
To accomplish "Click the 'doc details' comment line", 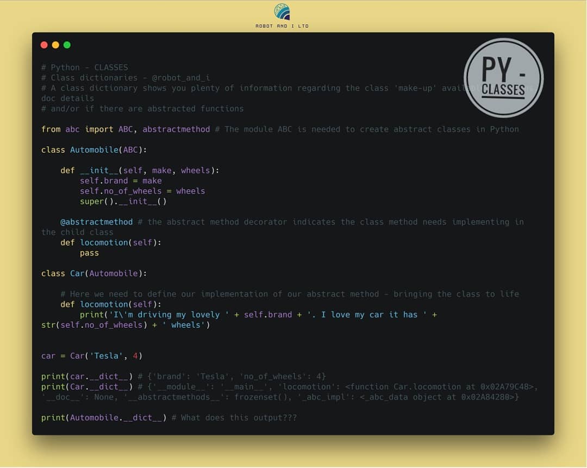I will (x=68, y=98).
